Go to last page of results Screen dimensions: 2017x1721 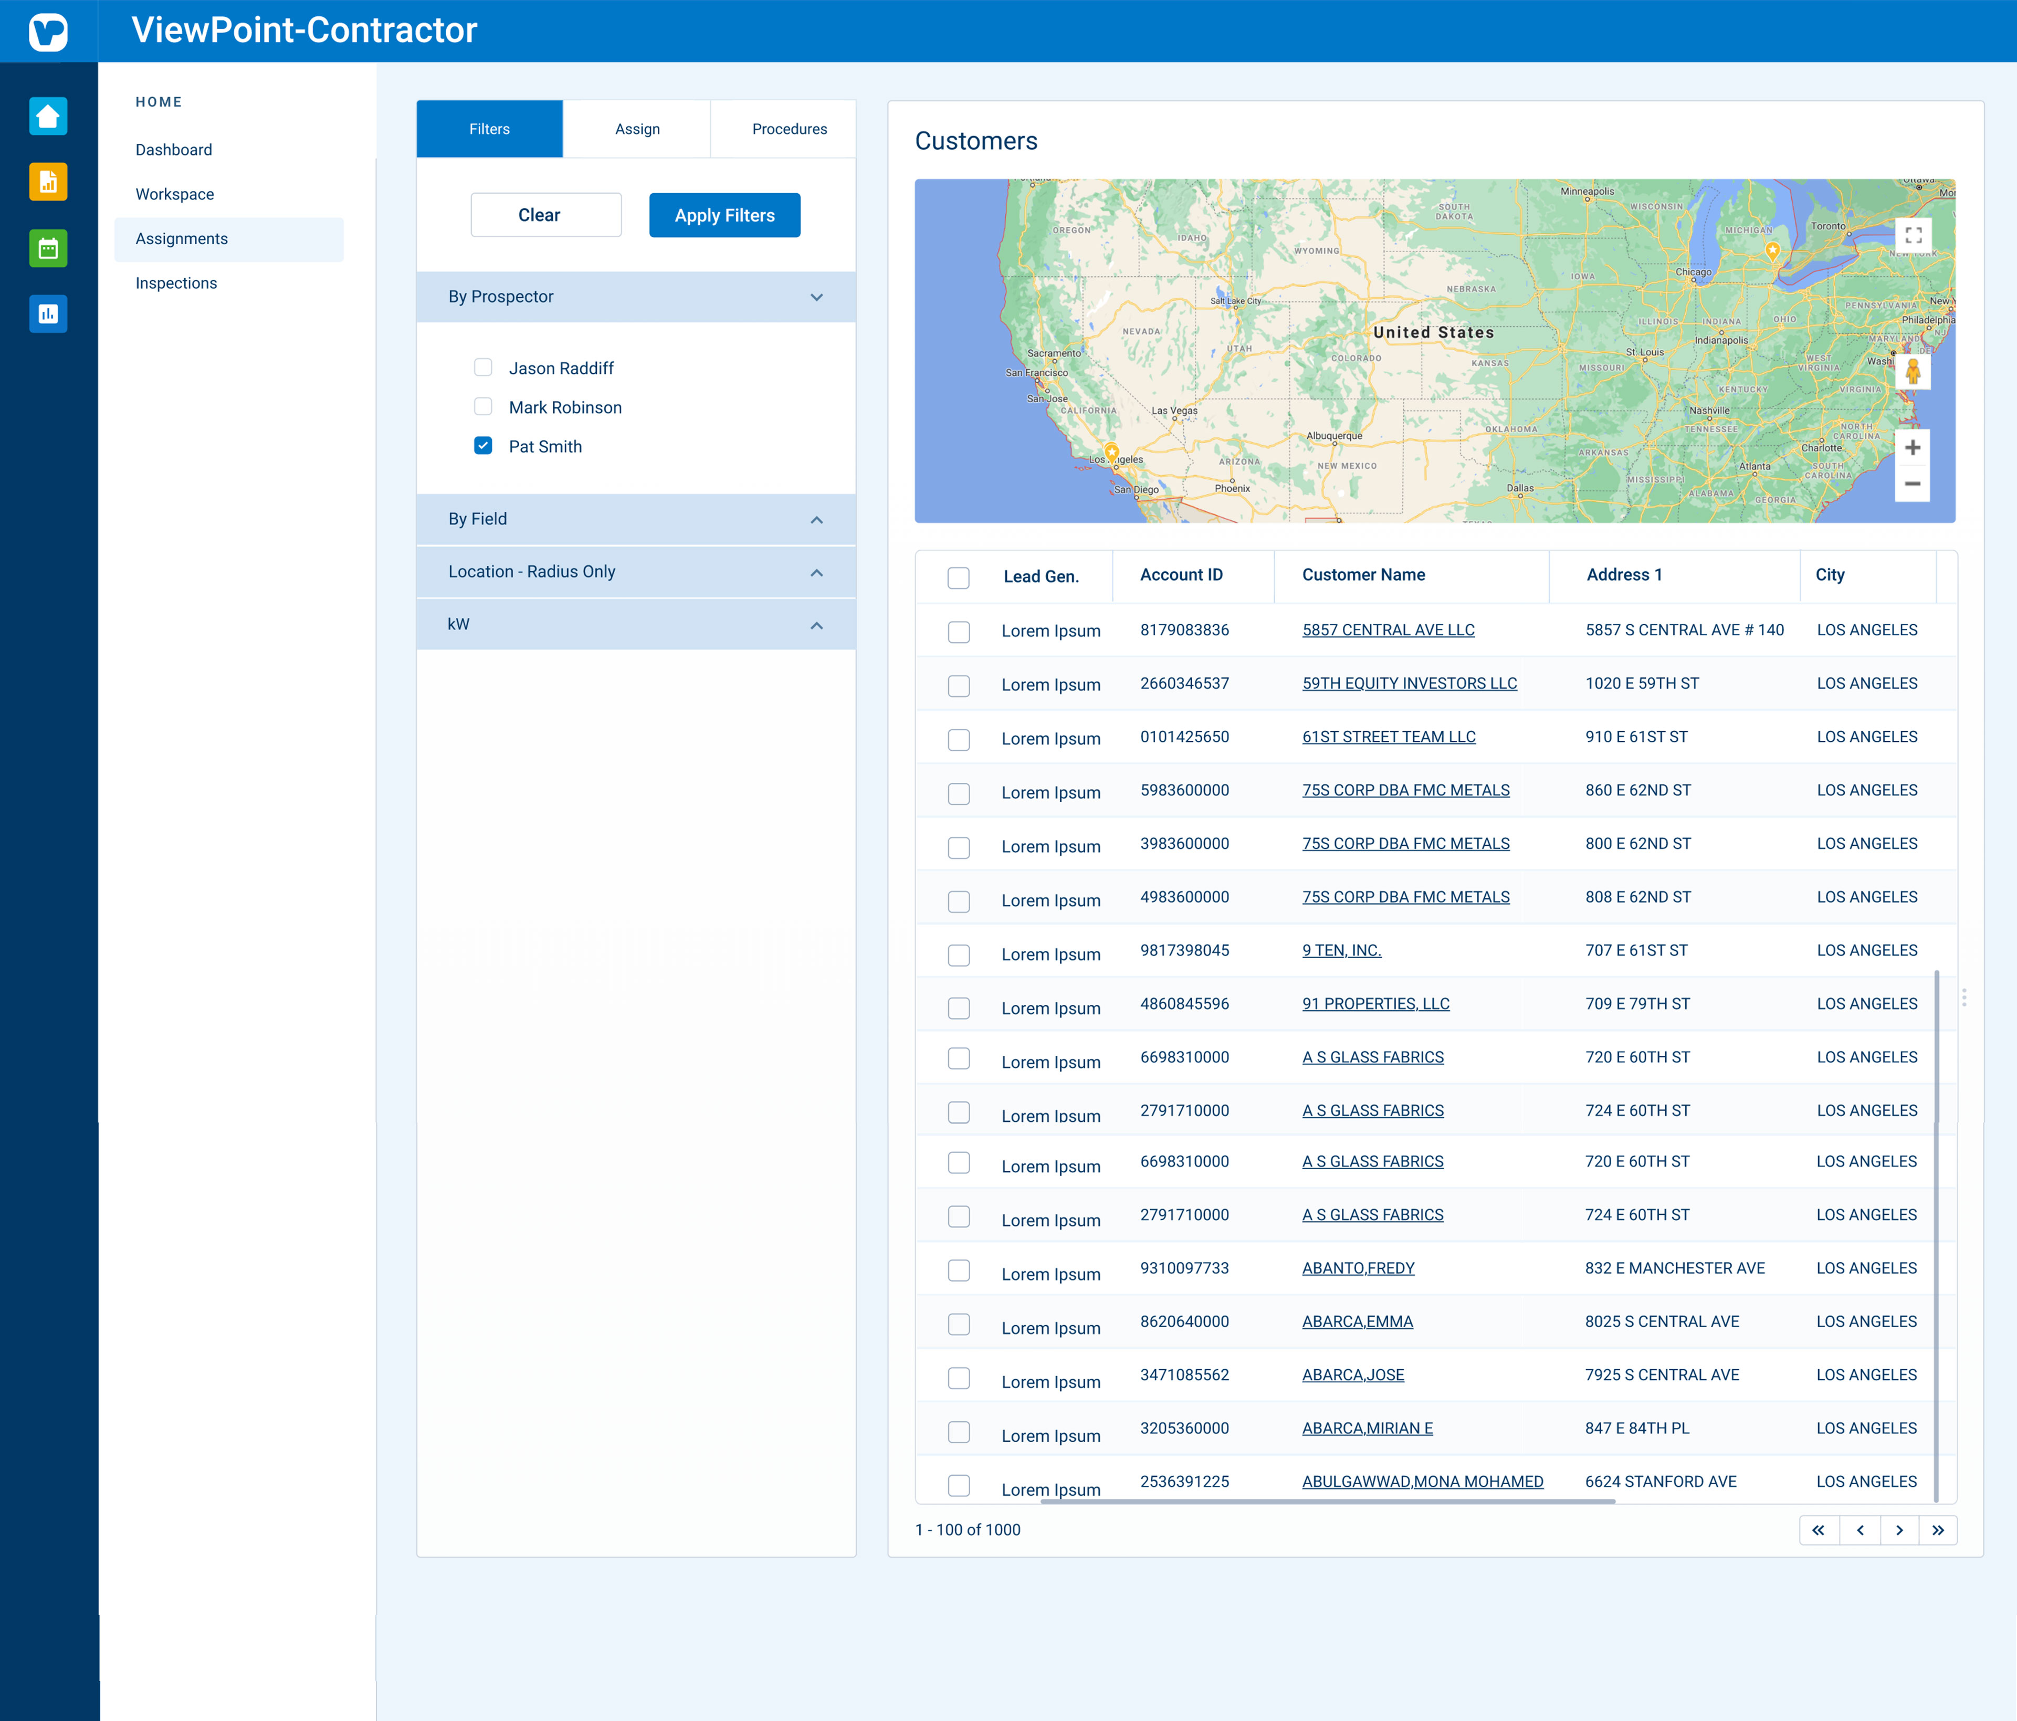coord(1937,1530)
